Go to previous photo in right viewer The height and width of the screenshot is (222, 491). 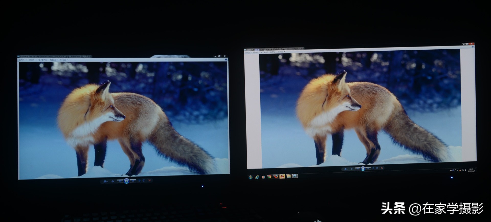pos(358,169)
